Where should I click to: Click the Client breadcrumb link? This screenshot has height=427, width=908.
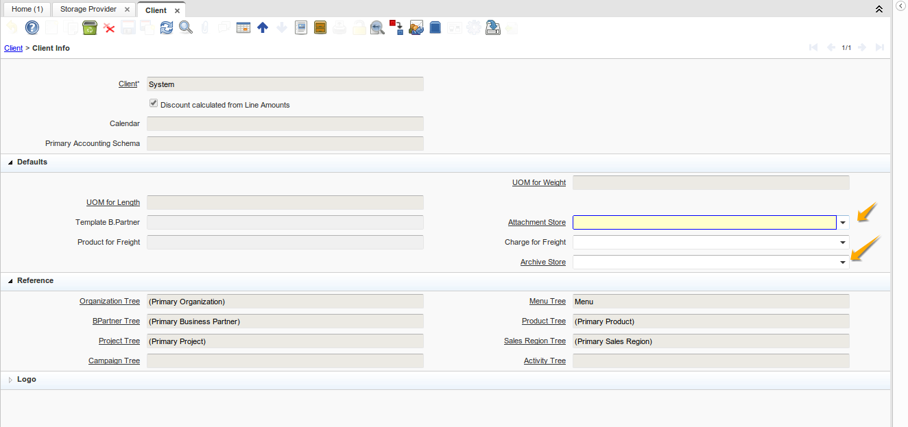[13, 48]
